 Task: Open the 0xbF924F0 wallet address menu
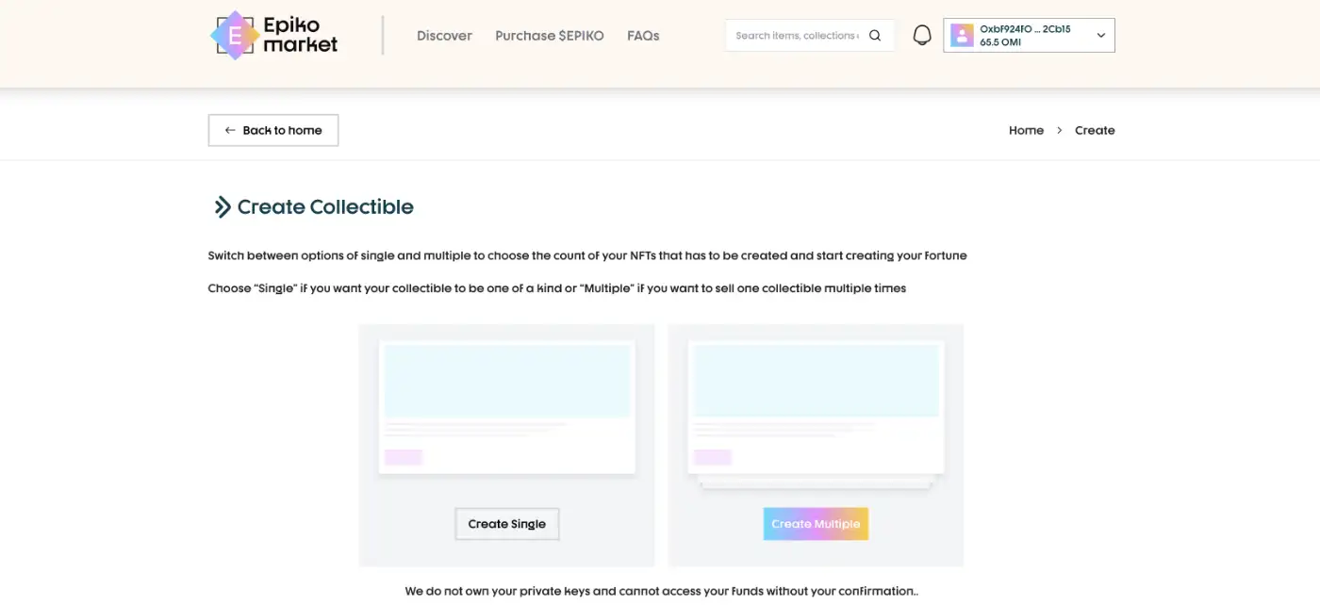point(1025,29)
